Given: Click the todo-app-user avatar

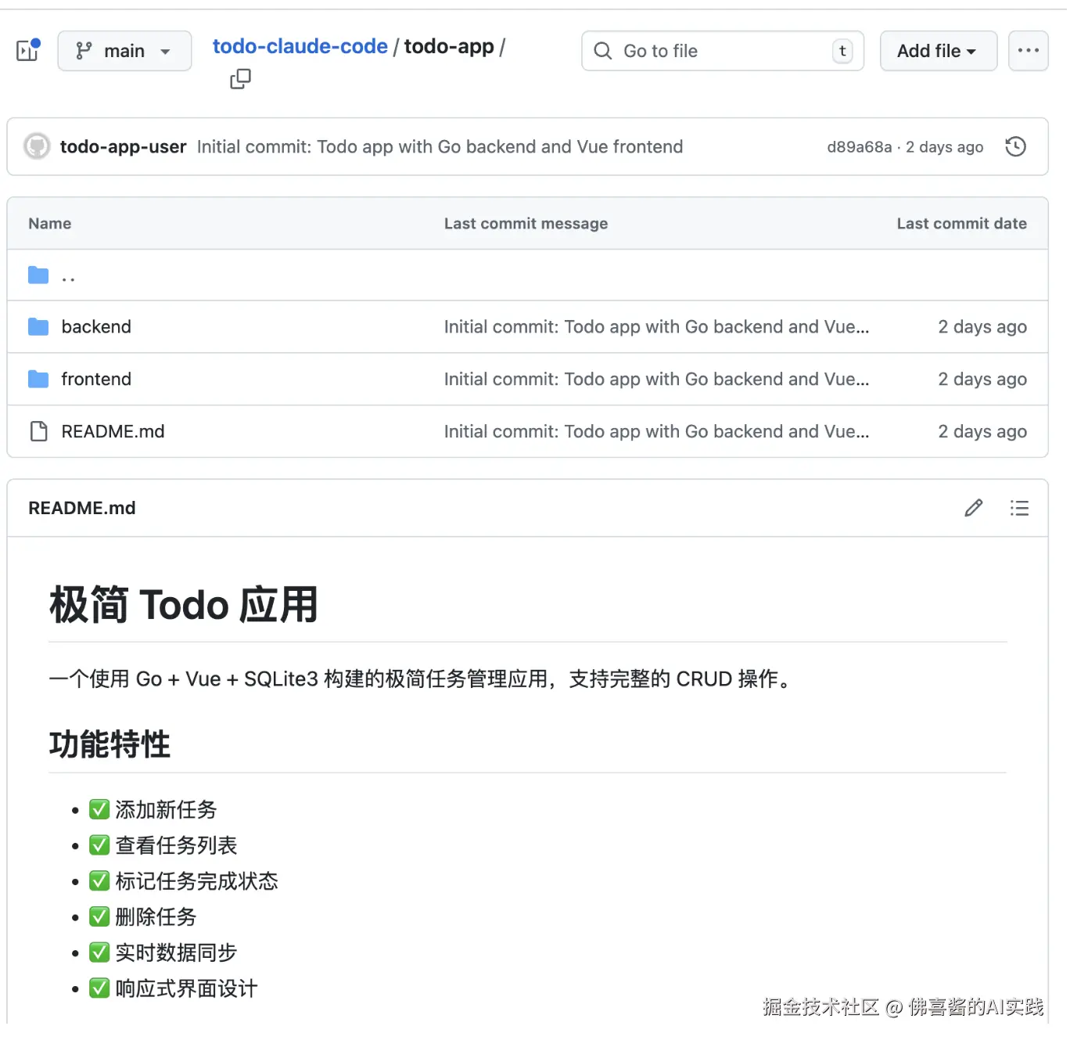Looking at the screenshot, I should click(36, 146).
